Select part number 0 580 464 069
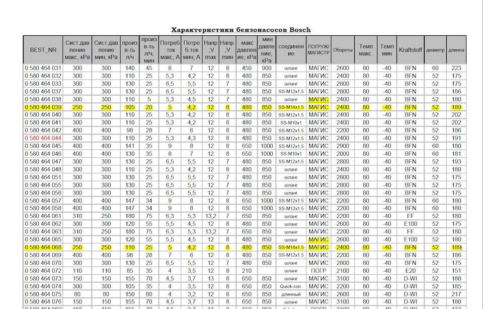Screen dimensions: 483x309 43,255
